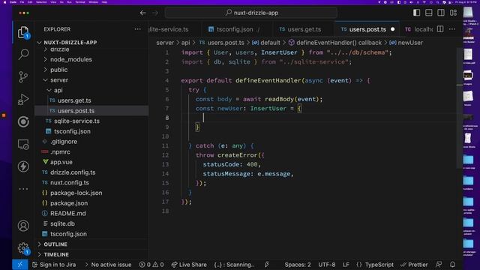The image size is (480, 270).
Task: Toggle the bottom panel layout icon
Action: click(429, 13)
